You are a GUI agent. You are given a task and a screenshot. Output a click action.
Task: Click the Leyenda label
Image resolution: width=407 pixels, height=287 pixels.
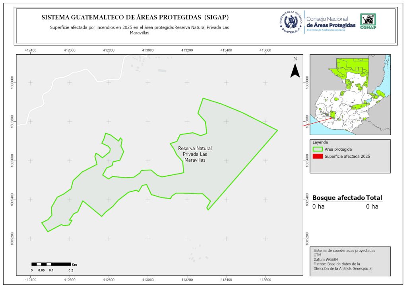coord(321,142)
